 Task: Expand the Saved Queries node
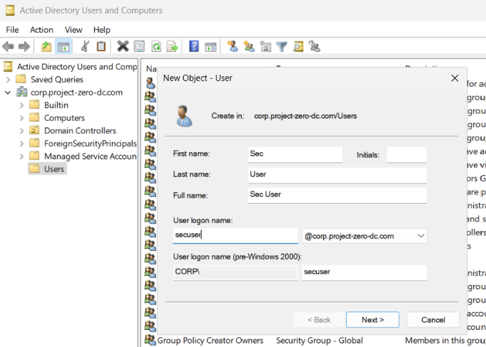pos(8,80)
